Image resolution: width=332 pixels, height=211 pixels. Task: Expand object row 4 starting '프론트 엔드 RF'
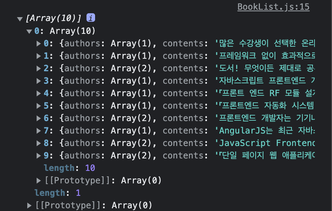pos(39,93)
